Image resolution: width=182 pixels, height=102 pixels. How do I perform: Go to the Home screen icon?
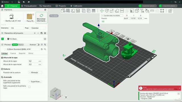(2, 6)
